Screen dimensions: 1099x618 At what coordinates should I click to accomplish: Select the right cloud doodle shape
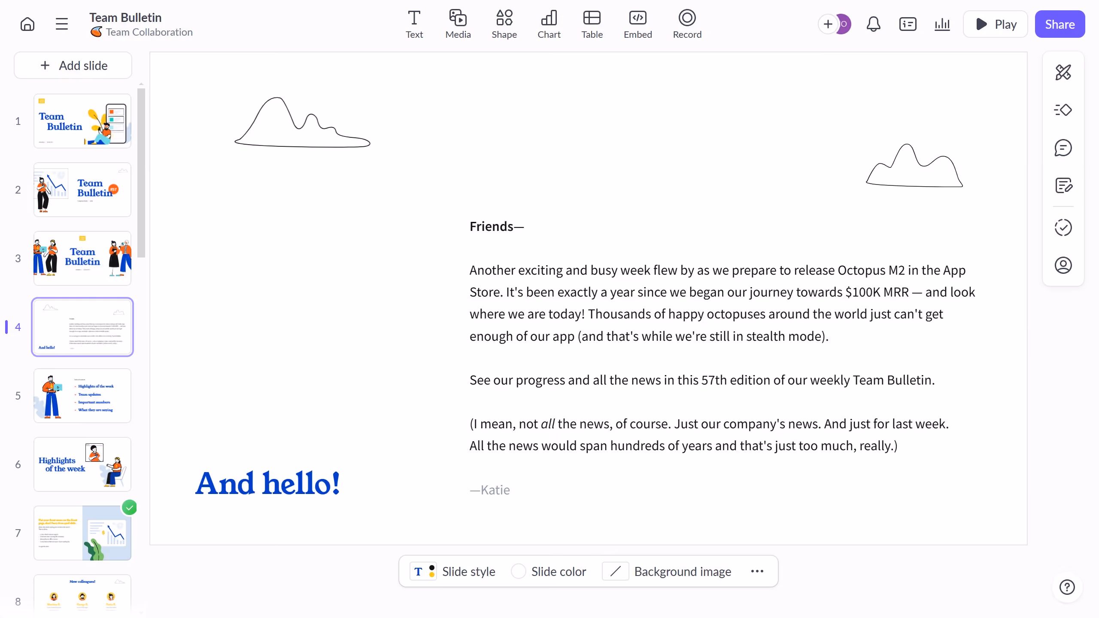(914, 165)
